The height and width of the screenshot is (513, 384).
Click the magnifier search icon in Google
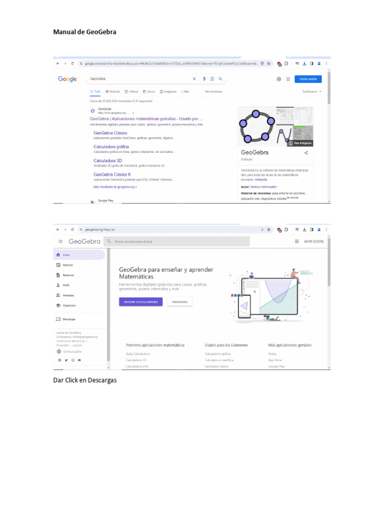[220, 79]
